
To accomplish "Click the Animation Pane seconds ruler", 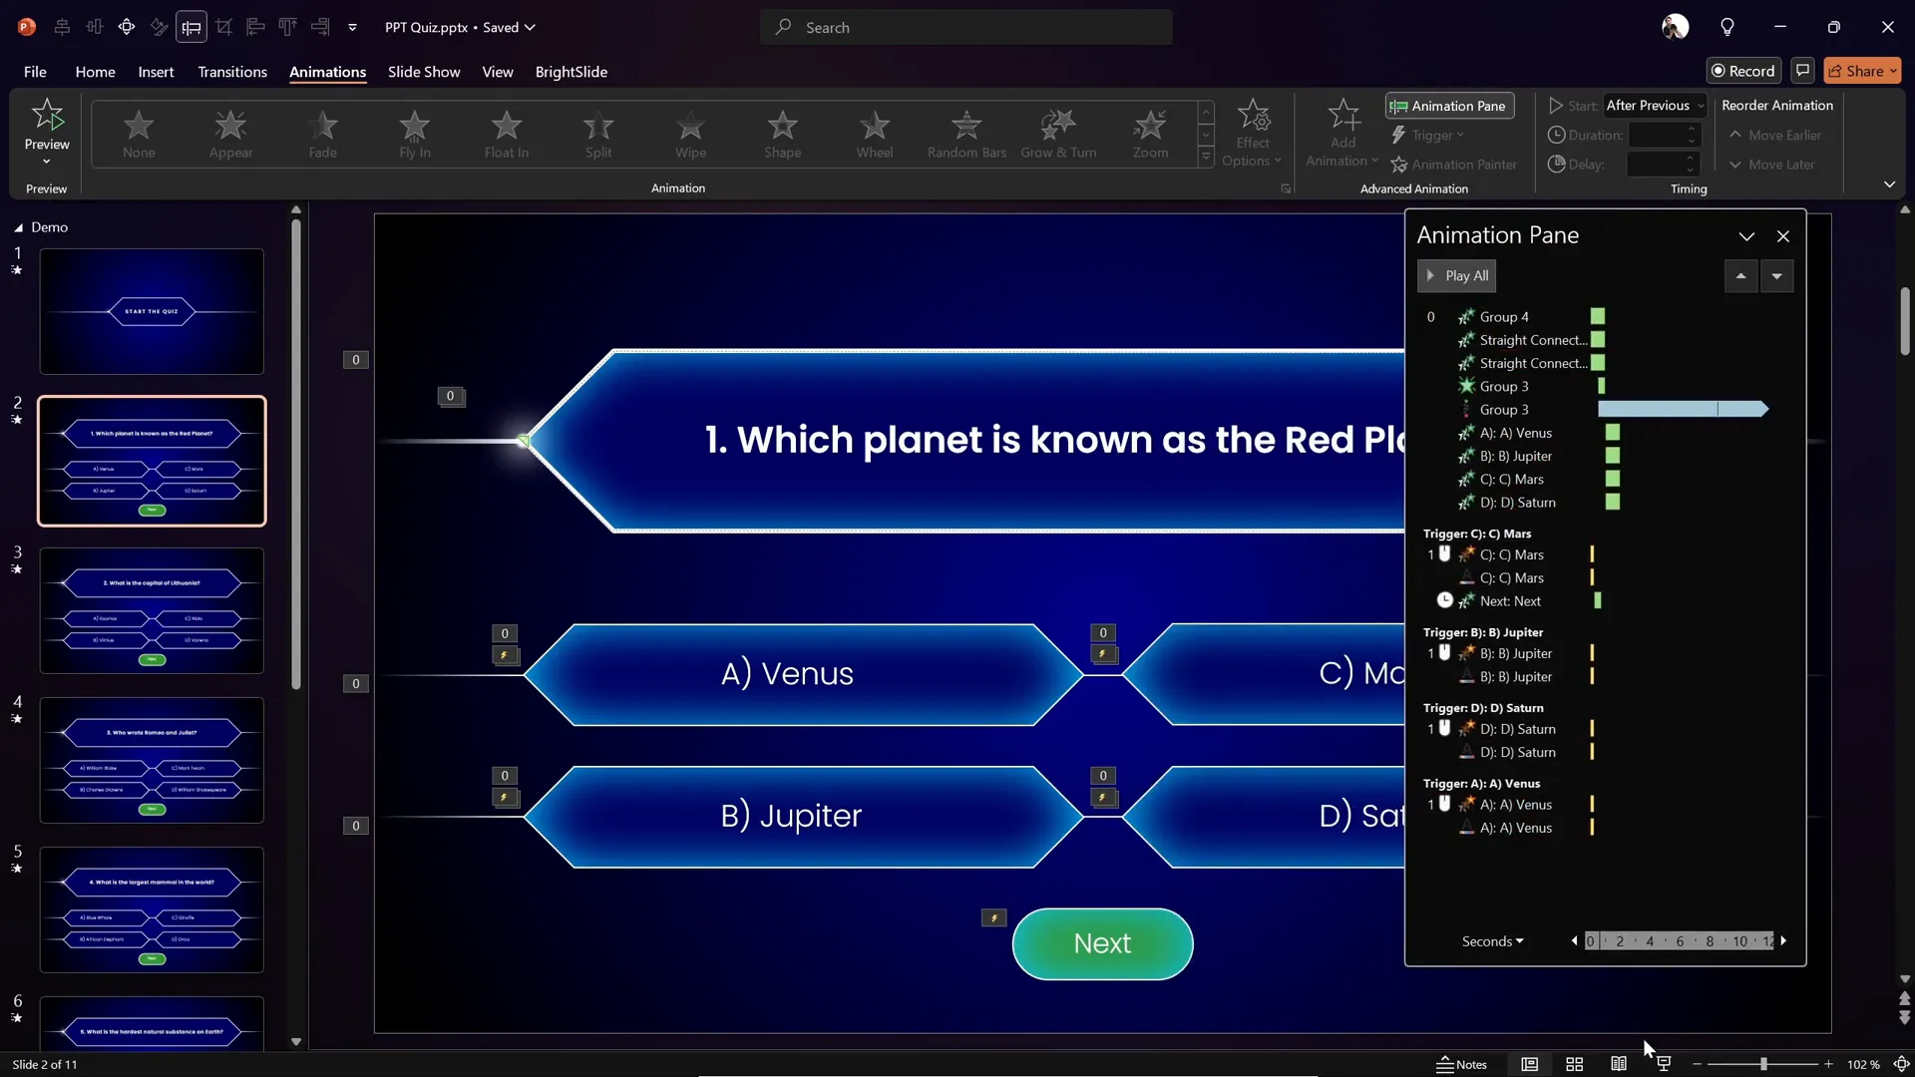I will (1680, 941).
